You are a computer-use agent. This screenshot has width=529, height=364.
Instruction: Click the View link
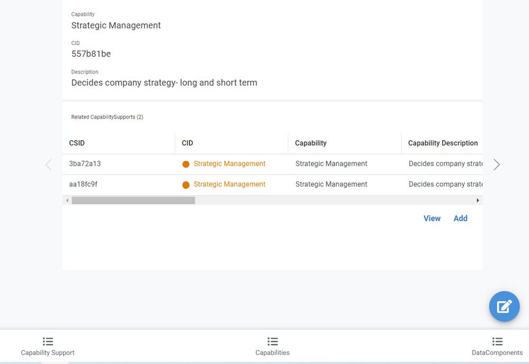point(432,219)
